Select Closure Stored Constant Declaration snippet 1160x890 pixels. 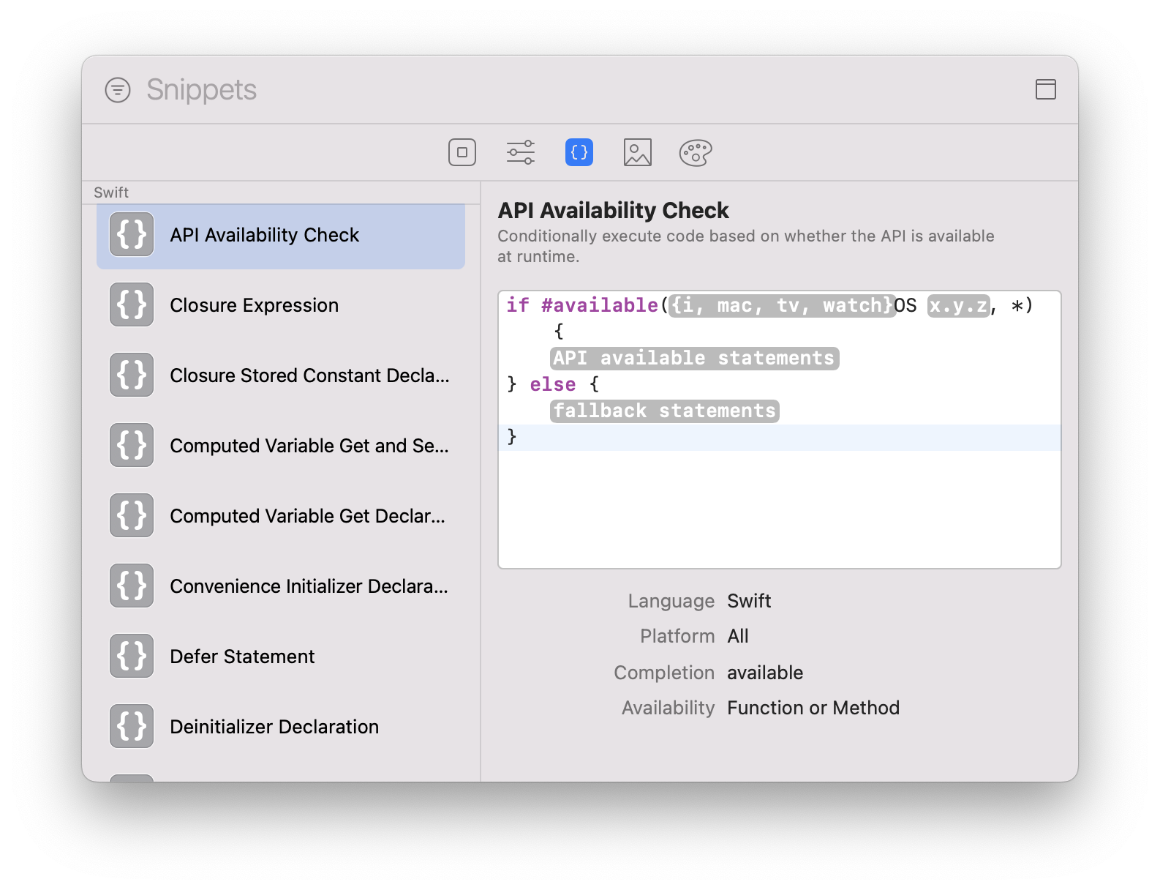click(281, 375)
